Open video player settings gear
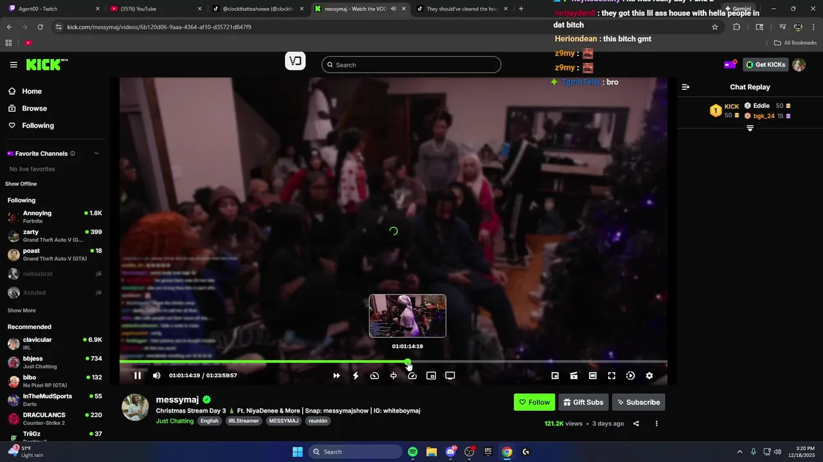823x462 pixels. pyautogui.click(x=649, y=375)
